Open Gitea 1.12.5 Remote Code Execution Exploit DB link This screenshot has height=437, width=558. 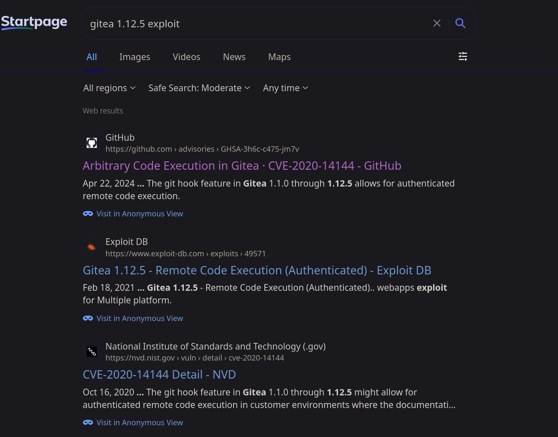pyautogui.click(x=257, y=270)
